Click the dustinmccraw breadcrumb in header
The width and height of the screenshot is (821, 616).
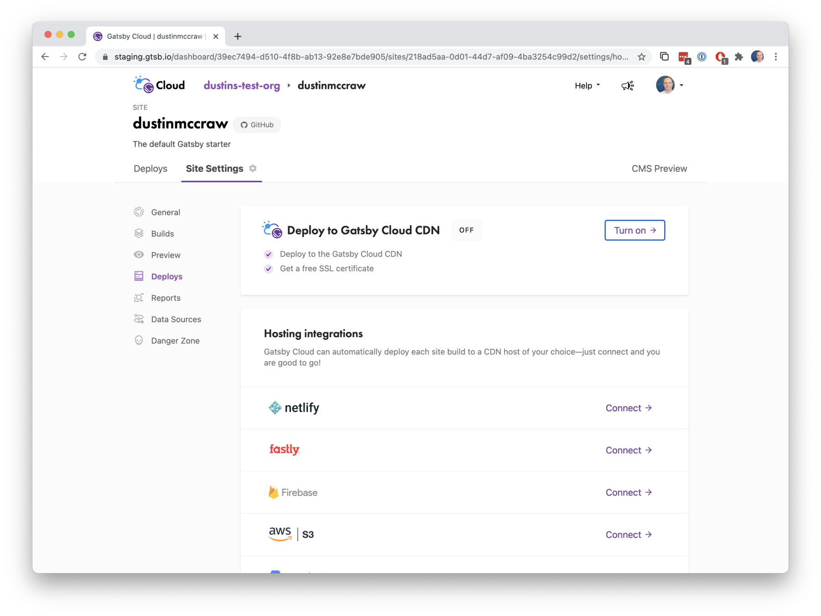pos(331,85)
